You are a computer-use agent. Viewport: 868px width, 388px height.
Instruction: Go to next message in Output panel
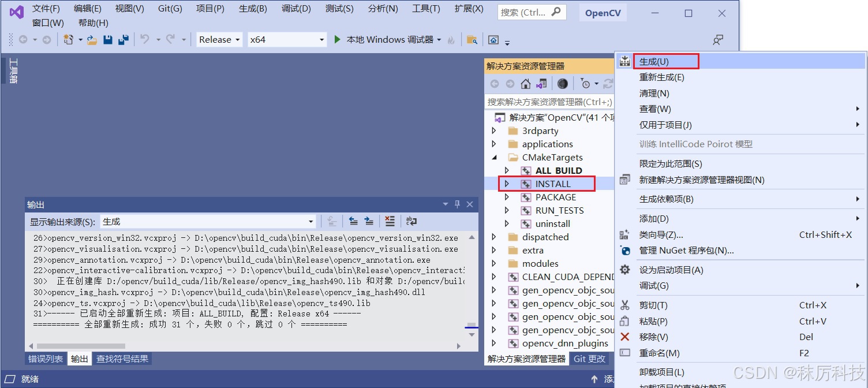[369, 221]
